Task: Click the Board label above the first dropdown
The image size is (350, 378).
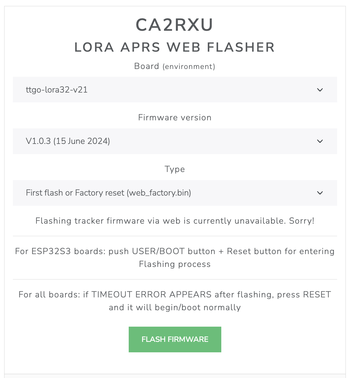Action: [147, 66]
